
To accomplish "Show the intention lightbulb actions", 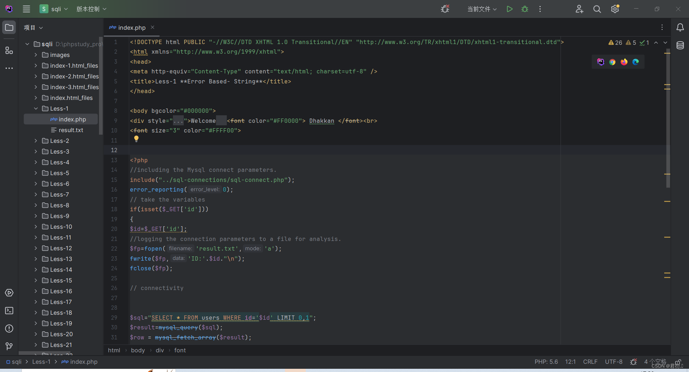I will click(x=136, y=139).
